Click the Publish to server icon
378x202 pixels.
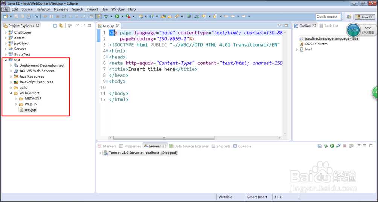coord(351,146)
